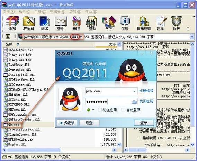
Task: Select file SSOPlatform.dll
Action: (x=19, y=80)
